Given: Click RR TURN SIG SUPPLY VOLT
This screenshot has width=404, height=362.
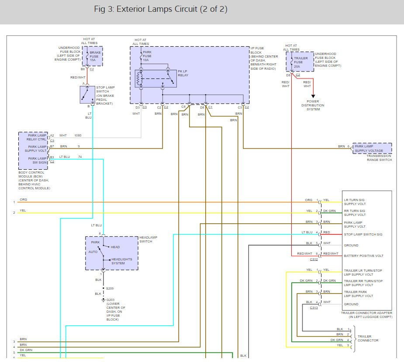Looking at the screenshot, I should (355, 213).
